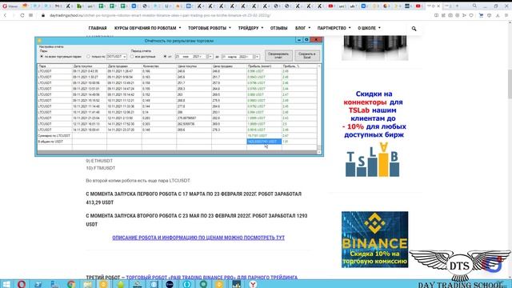Open Opera from the taskbar
This screenshot has width=512, height=288.
(x=22, y=284)
